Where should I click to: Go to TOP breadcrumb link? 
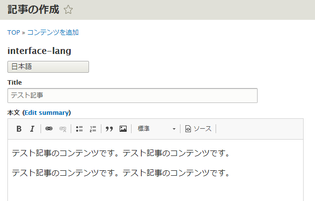click(x=14, y=32)
